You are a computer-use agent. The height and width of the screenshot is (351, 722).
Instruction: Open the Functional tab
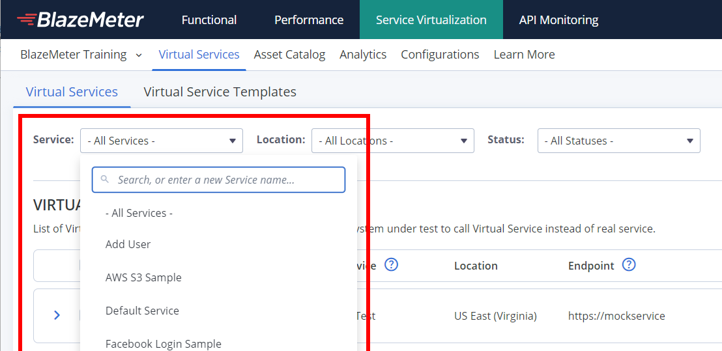coord(209,20)
